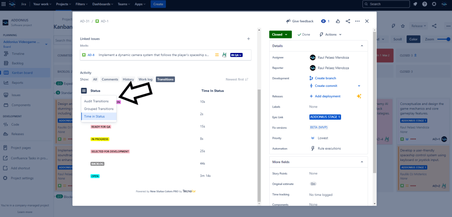Click the plus icon to add linked issue

coord(249,39)
